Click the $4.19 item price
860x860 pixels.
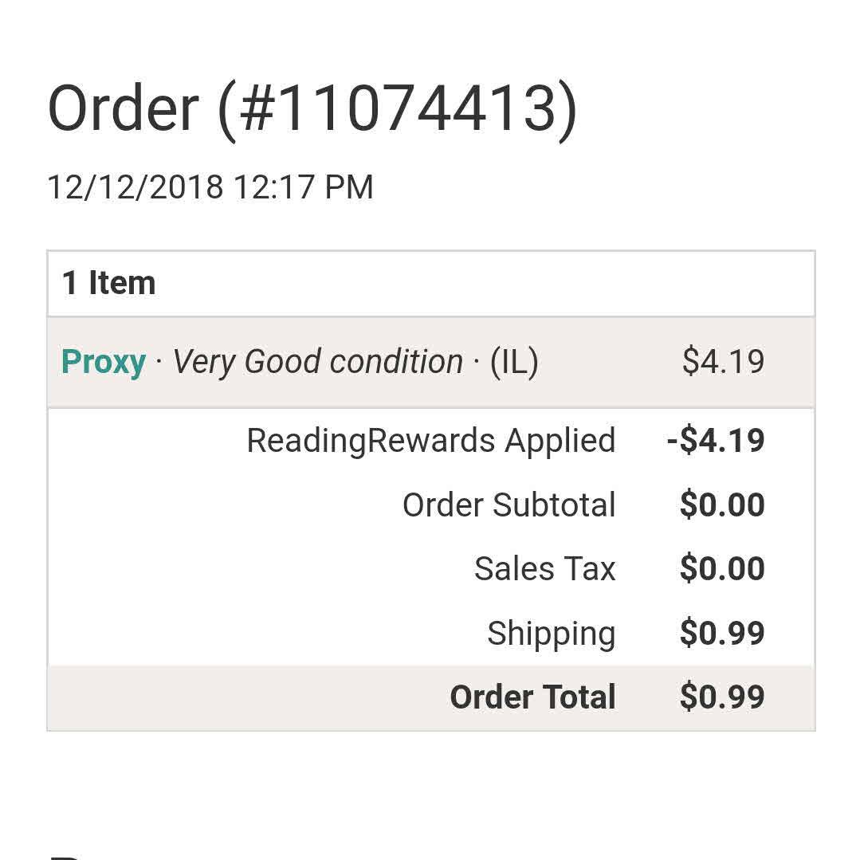coord(723,363)
